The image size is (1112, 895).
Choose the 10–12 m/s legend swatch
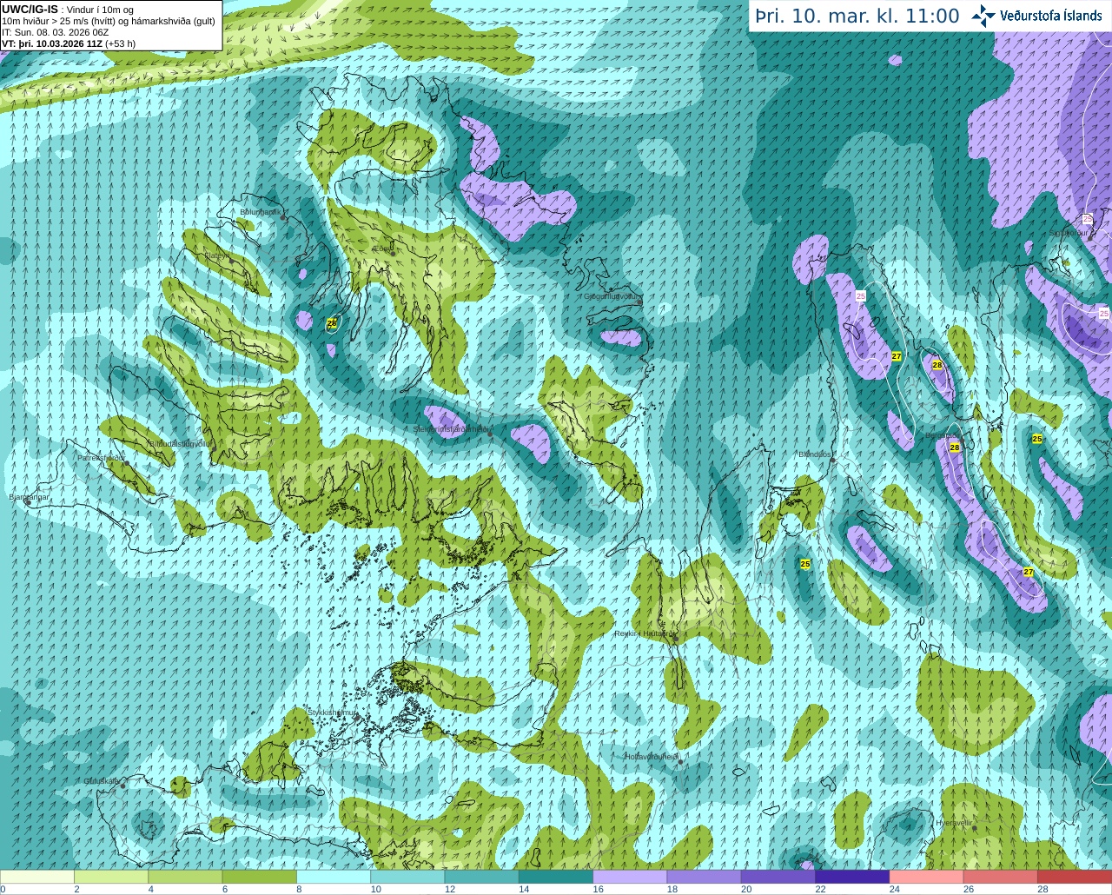(x=407, y=877)
